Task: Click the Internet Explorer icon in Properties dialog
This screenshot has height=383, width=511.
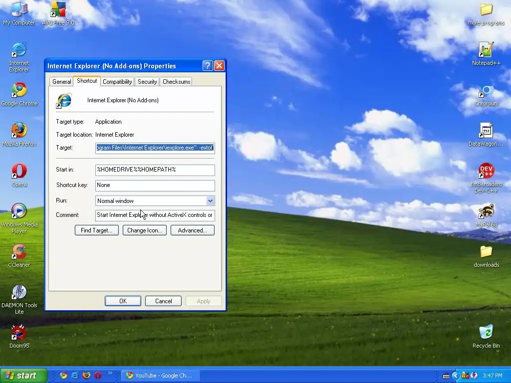Action: (x=64, y=101)
